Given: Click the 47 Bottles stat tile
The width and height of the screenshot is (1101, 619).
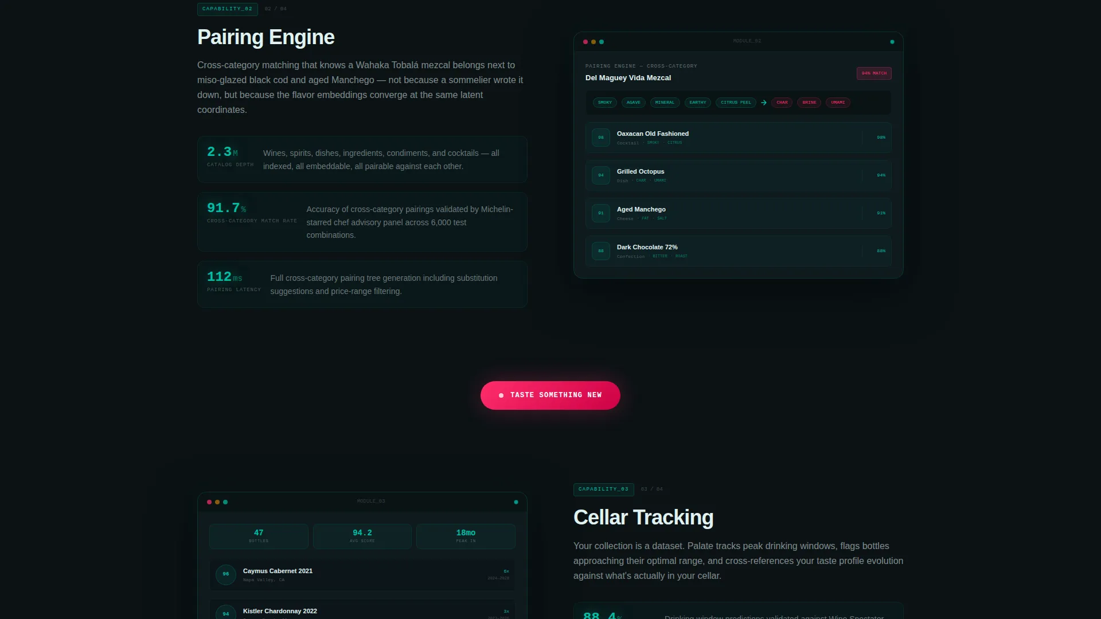Looking at the screenshot, I should tap(259, 536).
